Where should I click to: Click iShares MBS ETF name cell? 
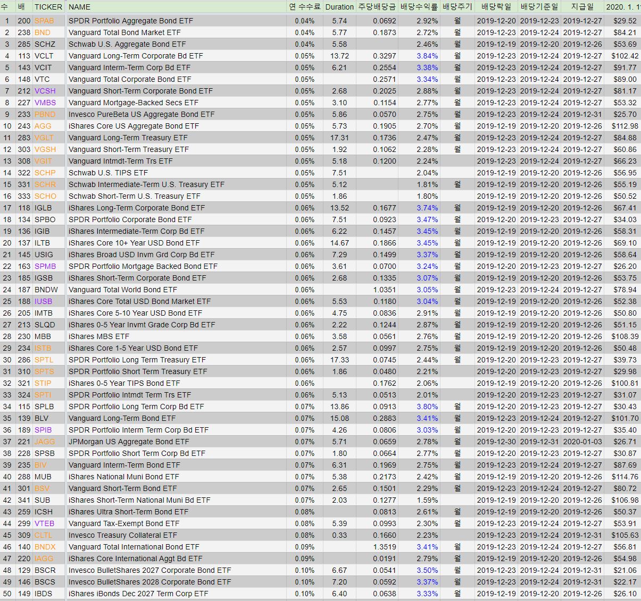[x=99, y=336]
